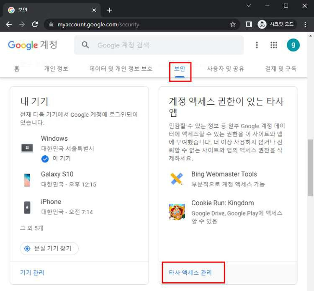Click the 내 기기 card heading
The width and height of the screenshot is (314, 291).
pos(34,101)
